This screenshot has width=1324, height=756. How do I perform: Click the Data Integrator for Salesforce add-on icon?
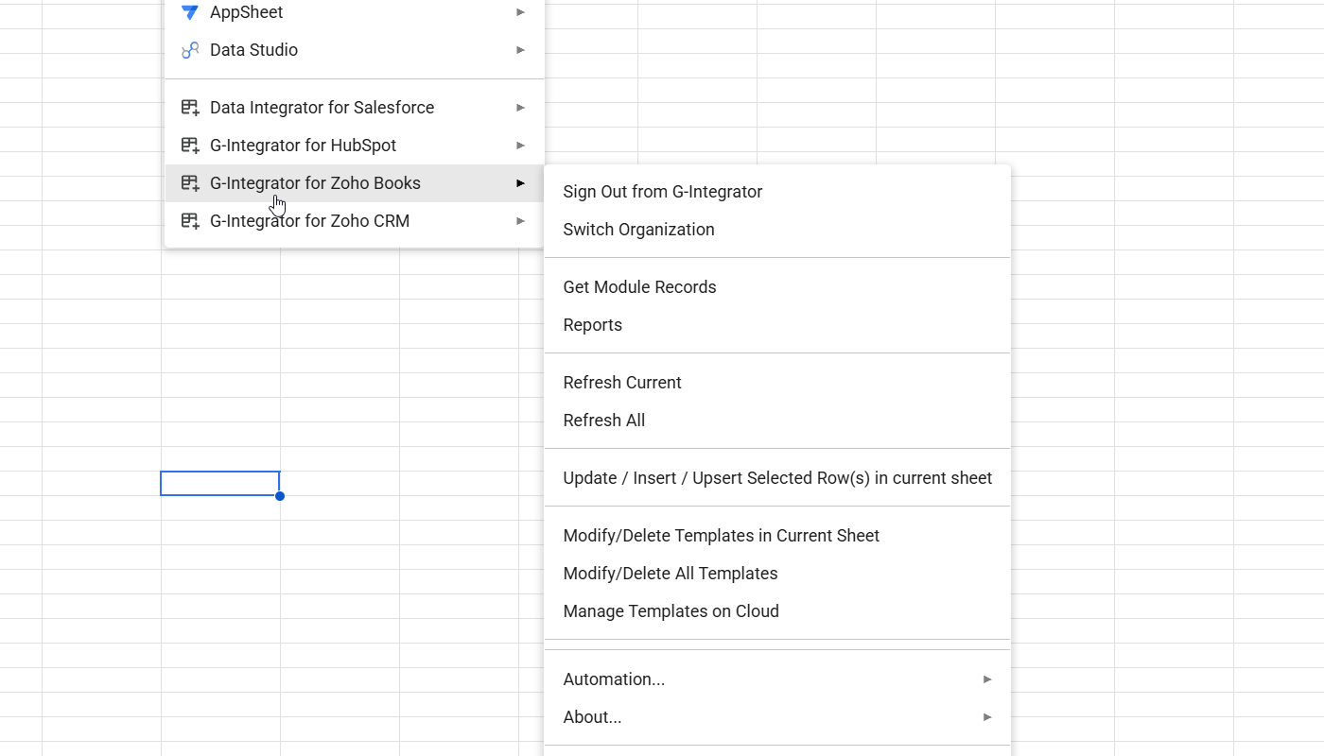point(190,108)
